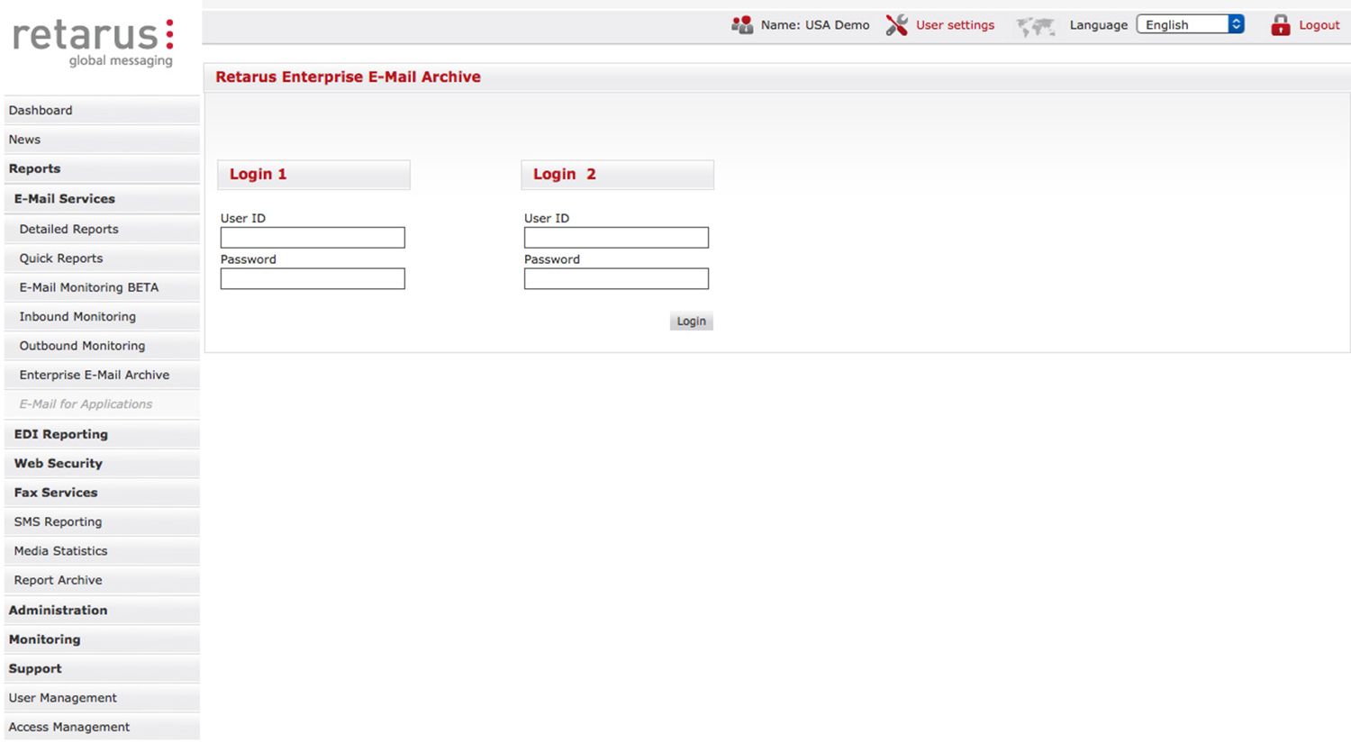Go to News in the sidebar
The height and width of the screenshot is (743, 1351).
[x=102, y=140]
